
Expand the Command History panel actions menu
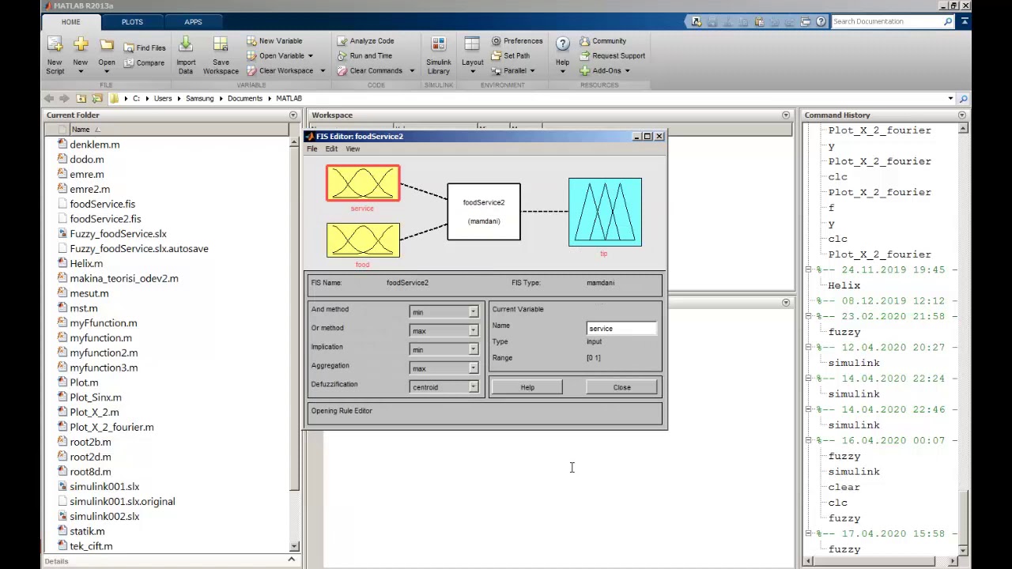click(x=962, y=115)
